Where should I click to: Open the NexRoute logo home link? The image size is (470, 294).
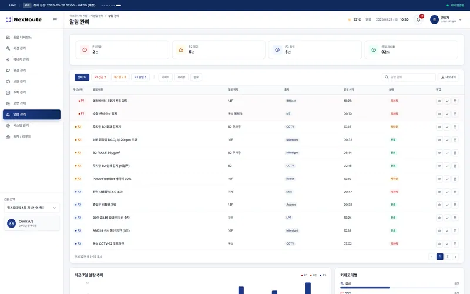click(23, 19)
